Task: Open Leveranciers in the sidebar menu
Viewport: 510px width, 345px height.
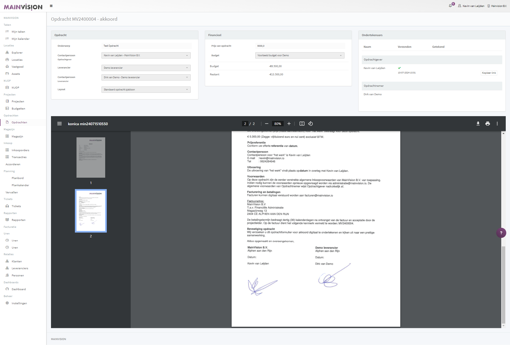Action: point(20,268)
